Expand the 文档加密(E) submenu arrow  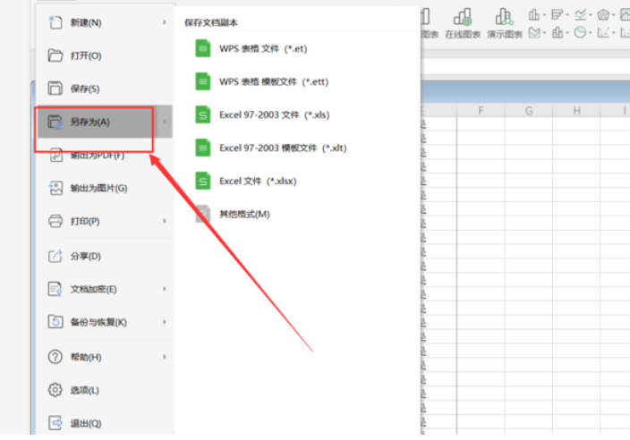click(x=165, y=289)
